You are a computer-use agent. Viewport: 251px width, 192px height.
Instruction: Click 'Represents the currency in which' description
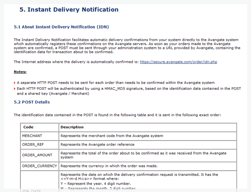point(148,166)
